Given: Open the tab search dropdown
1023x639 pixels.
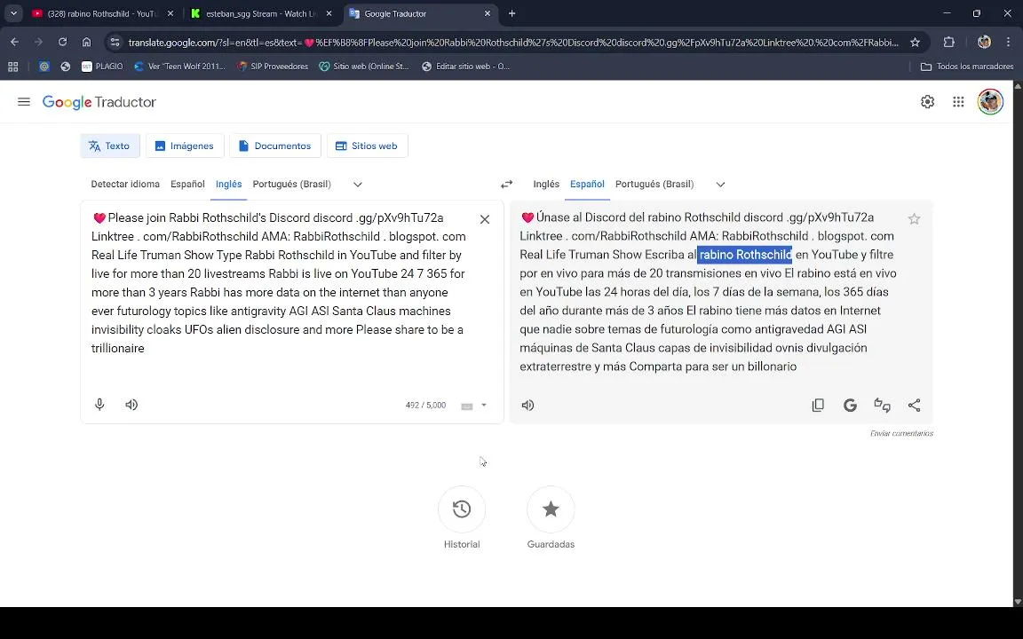Looking at the screenshot, I should [13, 13].
